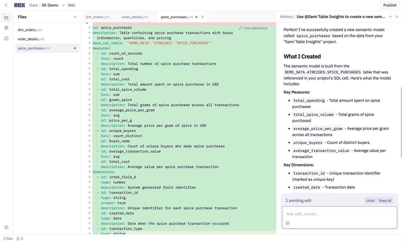Close the spice_purchases.yml tab
The image size is (402, 242).
(x=203, y=17)
